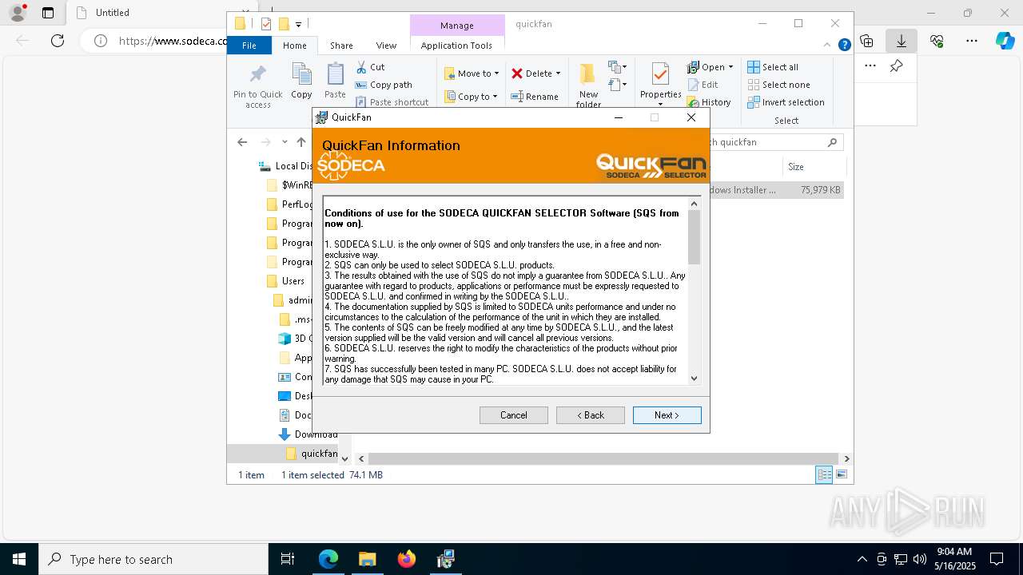1023x575 pixels.
Task: Open the browser Downloads icon
Action: (902, 41)
